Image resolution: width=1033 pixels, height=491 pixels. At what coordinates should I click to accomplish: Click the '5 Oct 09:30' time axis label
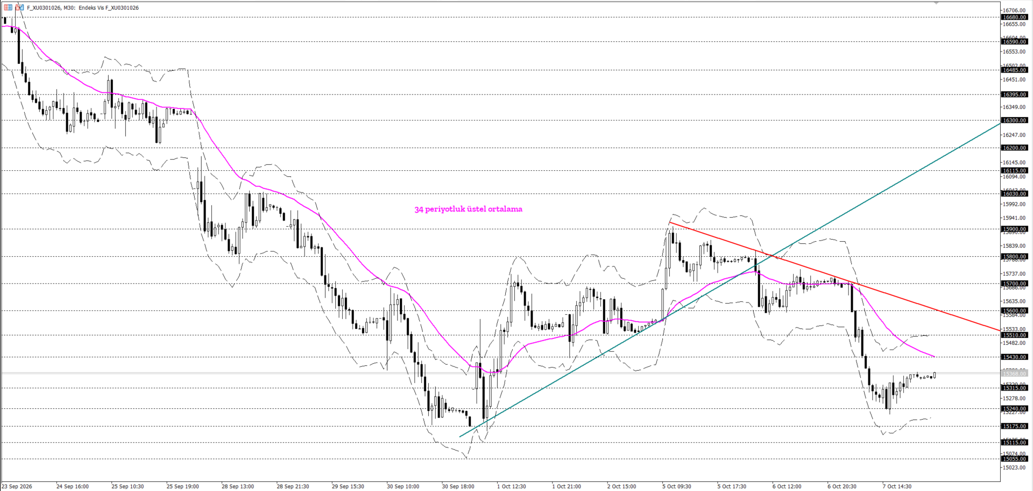click(676, 486)
